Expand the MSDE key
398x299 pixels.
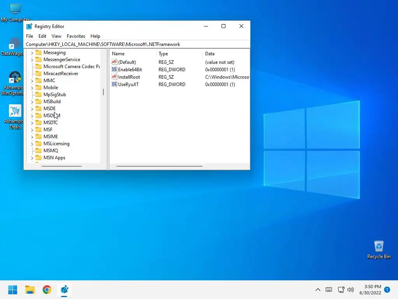click(x=32, y=109)
